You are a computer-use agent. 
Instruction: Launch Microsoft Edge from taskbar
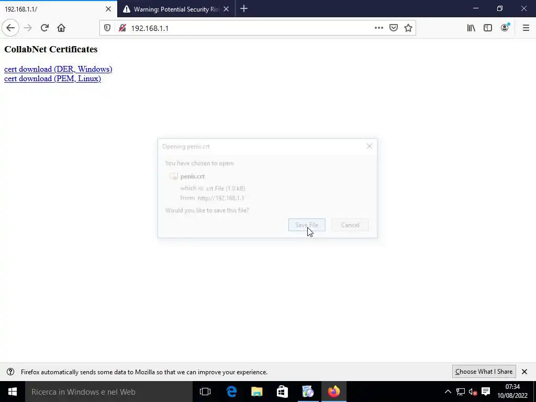coord(231,392)
